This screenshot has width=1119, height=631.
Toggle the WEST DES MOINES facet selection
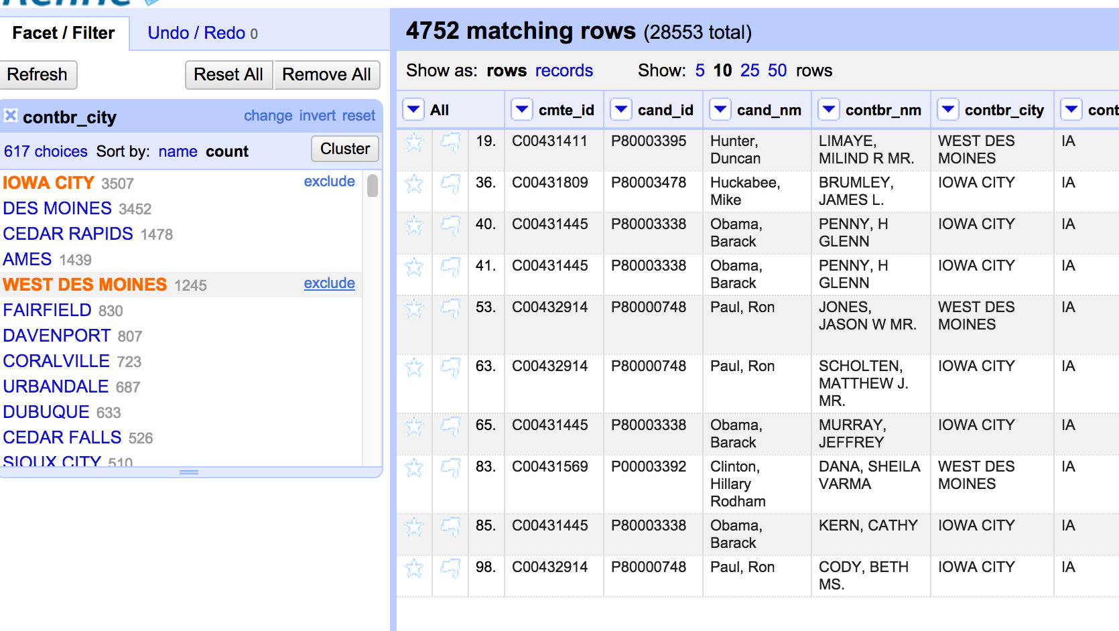click(x=84, y=285)
